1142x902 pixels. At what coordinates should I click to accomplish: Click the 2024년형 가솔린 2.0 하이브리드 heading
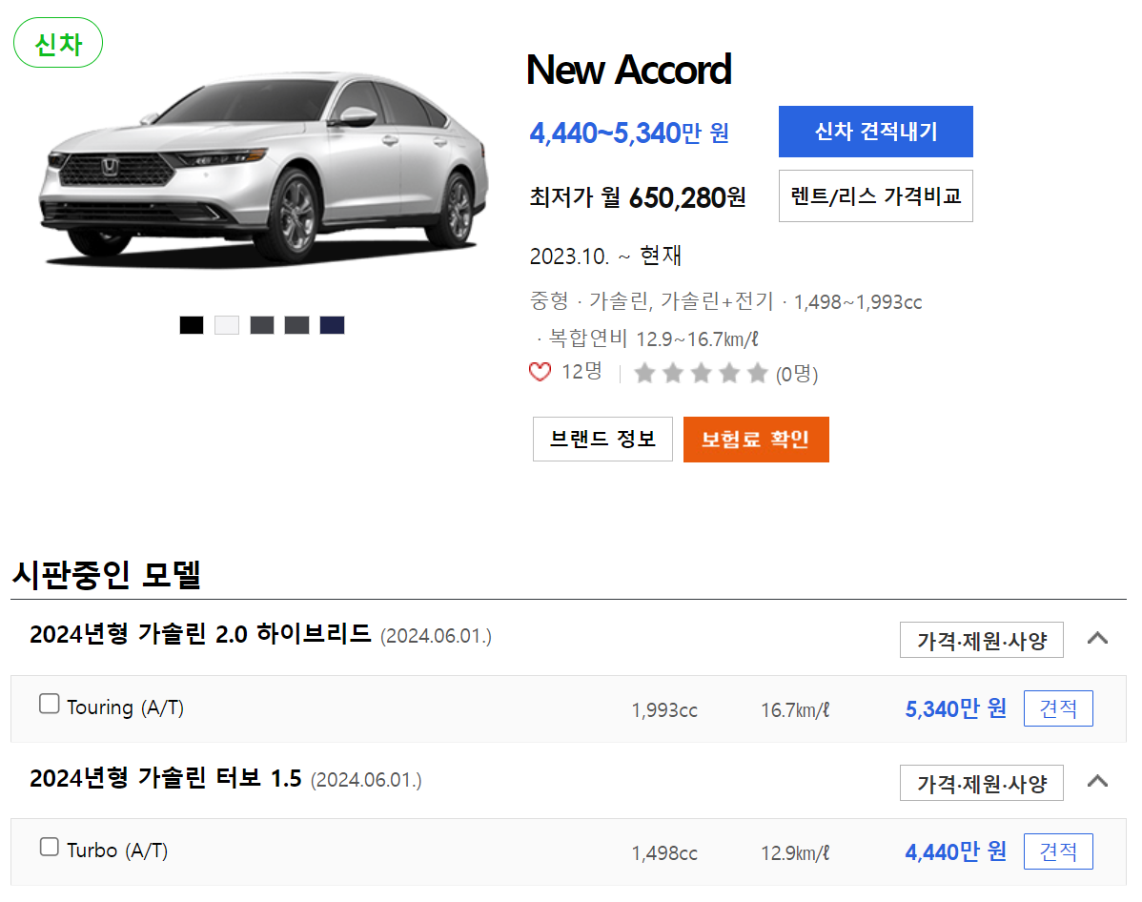point(200,634)
